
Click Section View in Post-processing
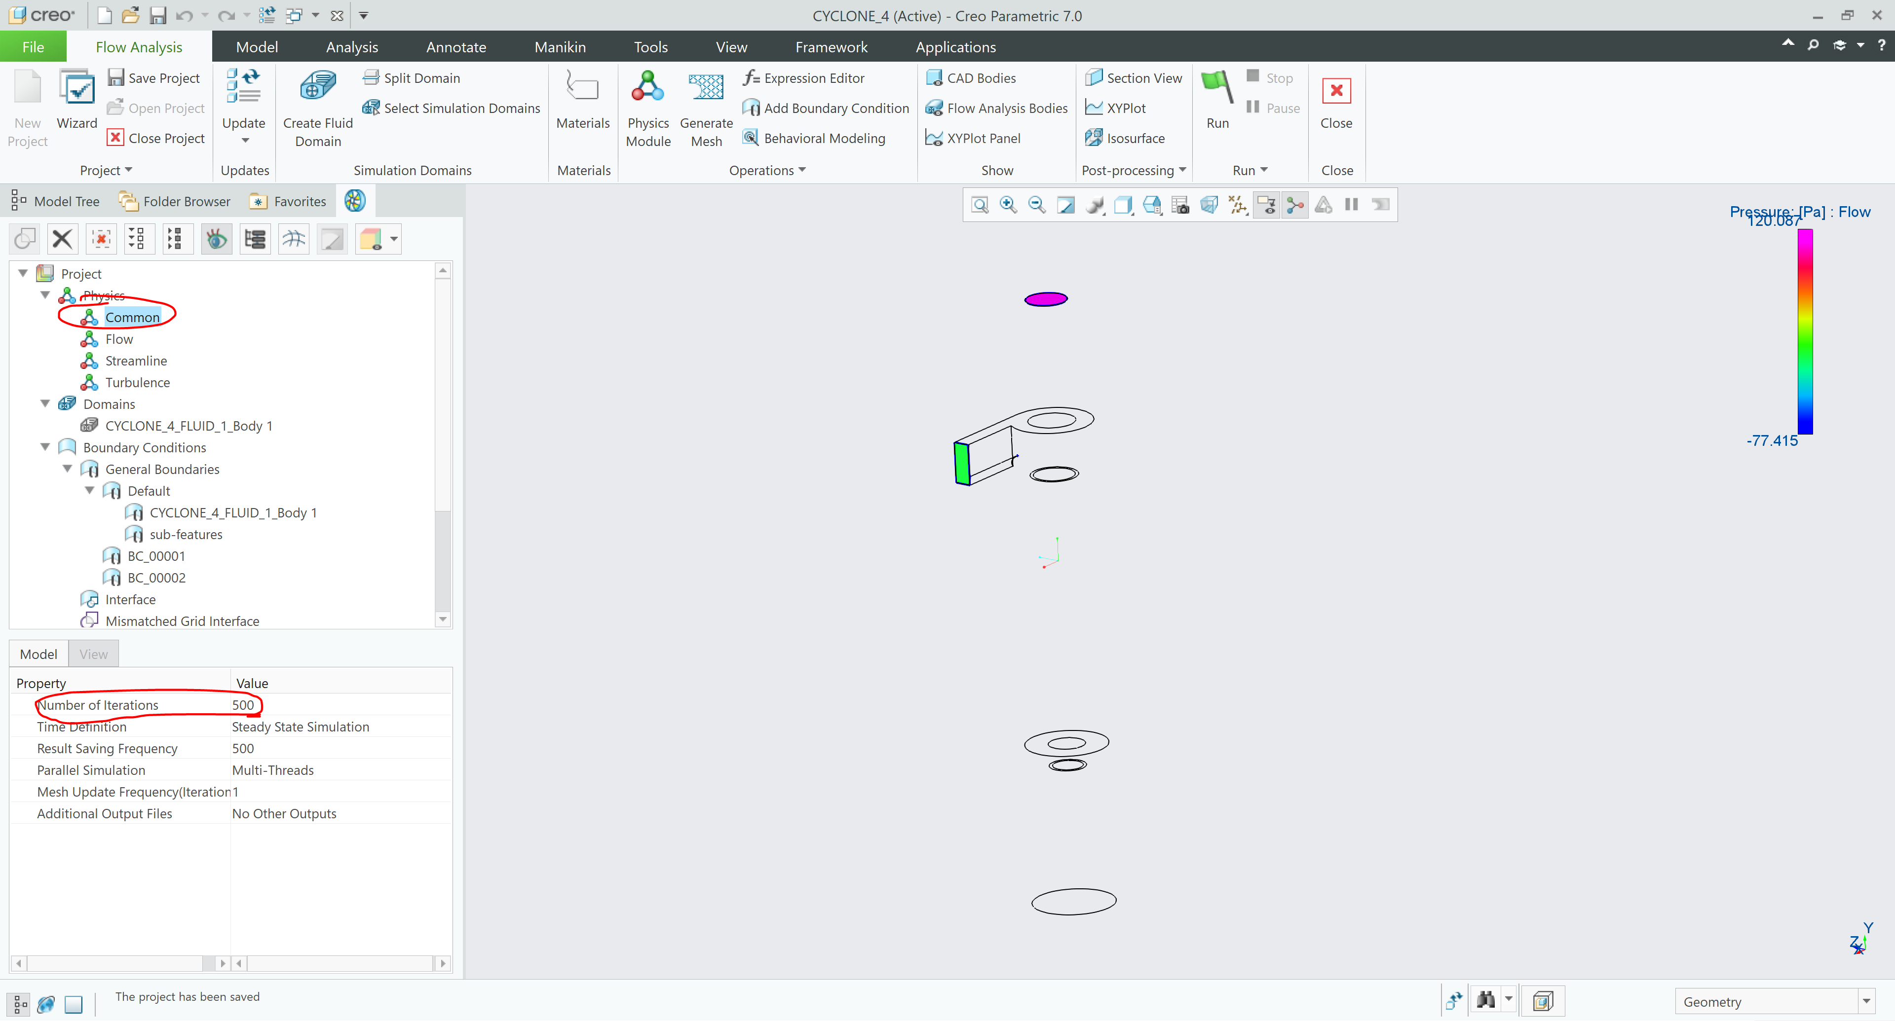(x=1134, y=78)
